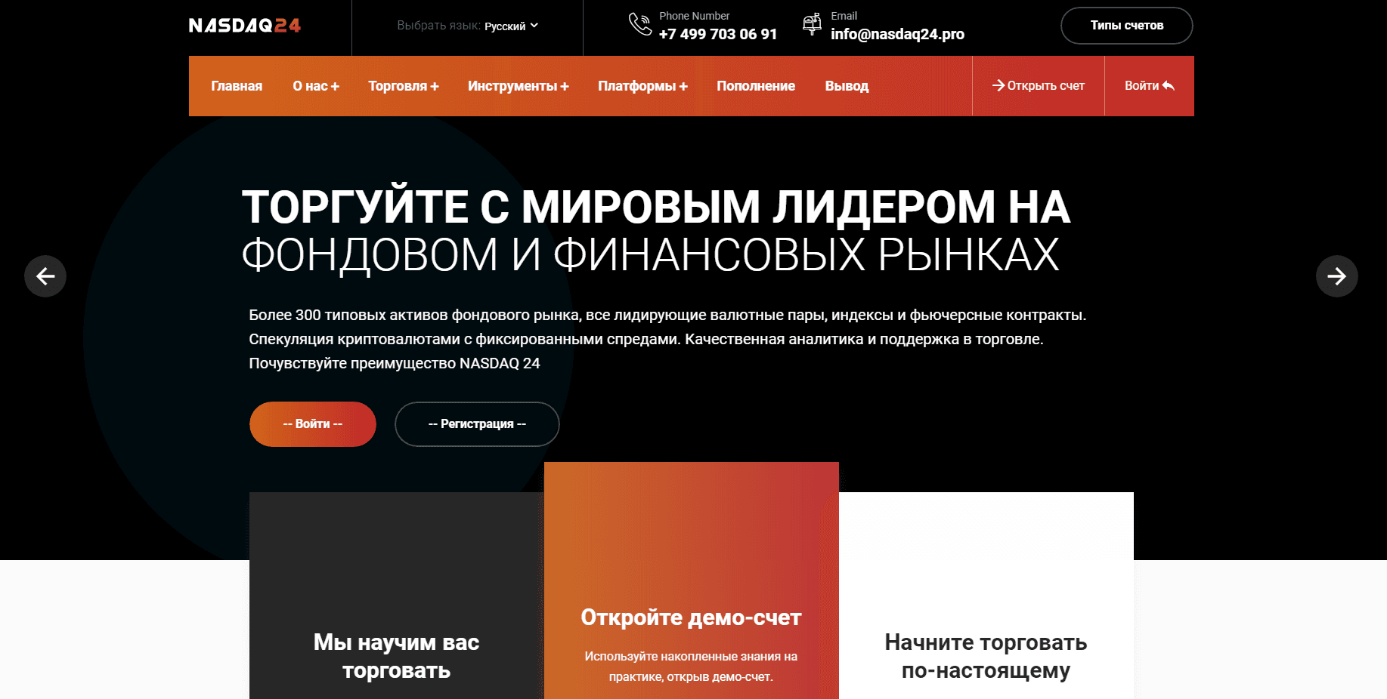Click Войти in the orange navbar
This screenshot has height=699, width=1387.
pos(1149,86)
